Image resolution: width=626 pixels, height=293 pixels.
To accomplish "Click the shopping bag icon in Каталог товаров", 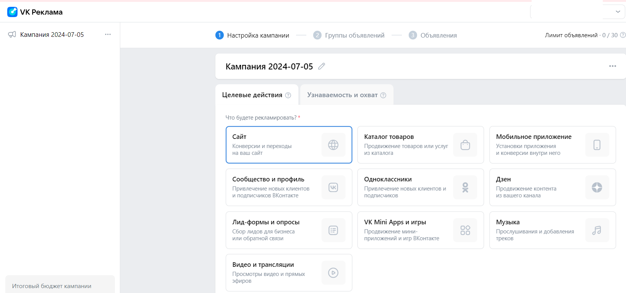I will (465, 145).
